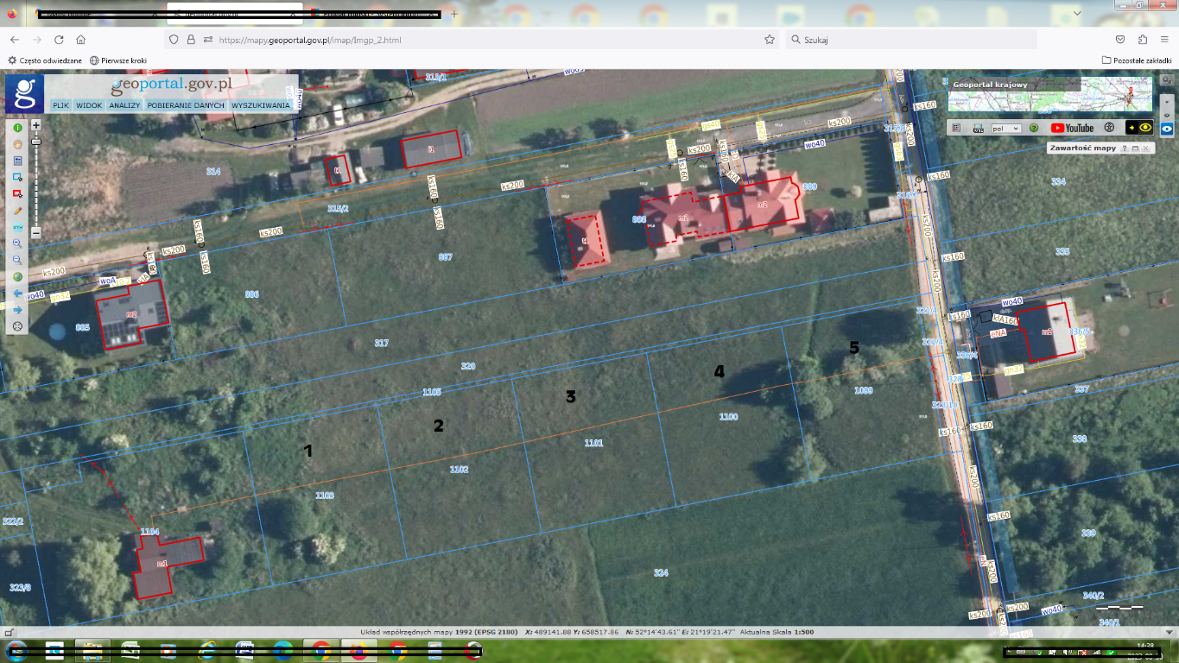Viewport: 1179px width, 663px height.
Task: Open the XYH coordinates tool
Action: [x=17, y=227]
